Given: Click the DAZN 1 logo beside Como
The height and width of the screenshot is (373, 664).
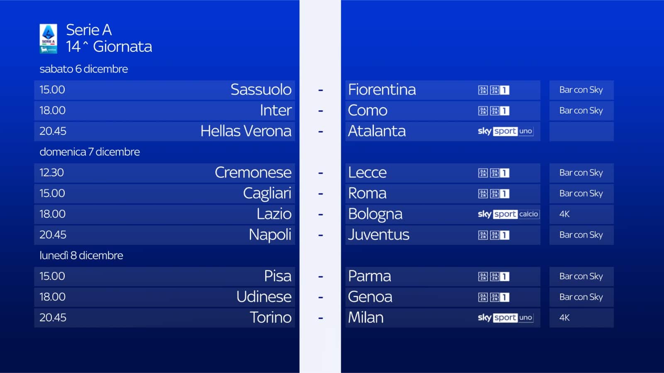Looking at the screenshot, I should click(x=493, y=111).
